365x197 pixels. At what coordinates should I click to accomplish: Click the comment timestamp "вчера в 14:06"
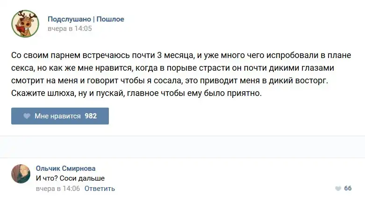[x=58, y=189]
